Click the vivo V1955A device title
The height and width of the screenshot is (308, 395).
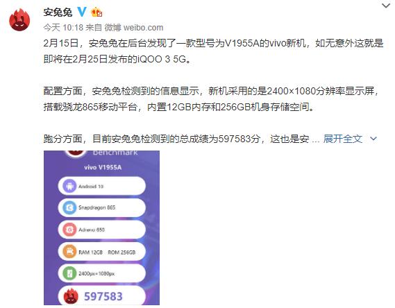pyautogui.click(x=103, y=167)
